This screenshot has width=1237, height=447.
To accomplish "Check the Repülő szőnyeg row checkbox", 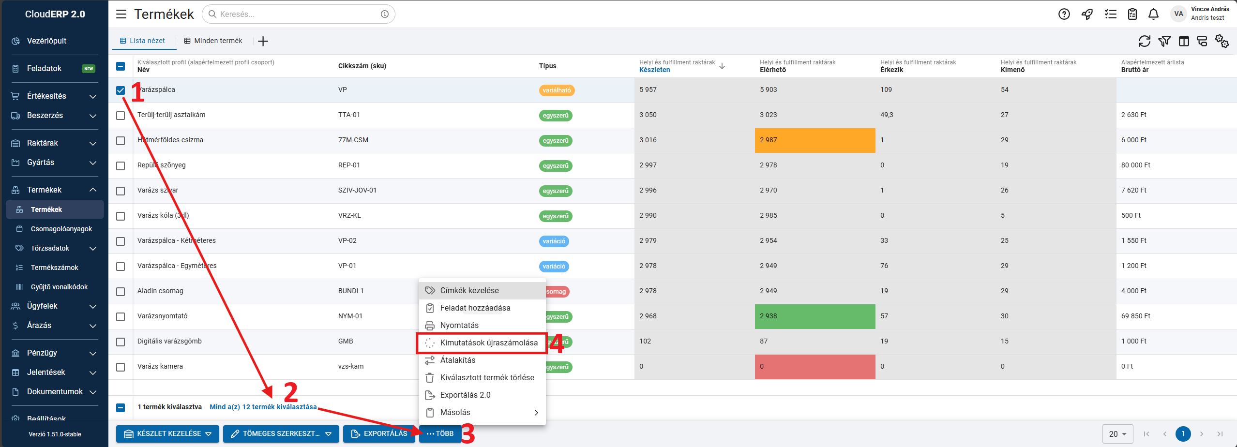I will pyautogui.click(x=121, y=166).
